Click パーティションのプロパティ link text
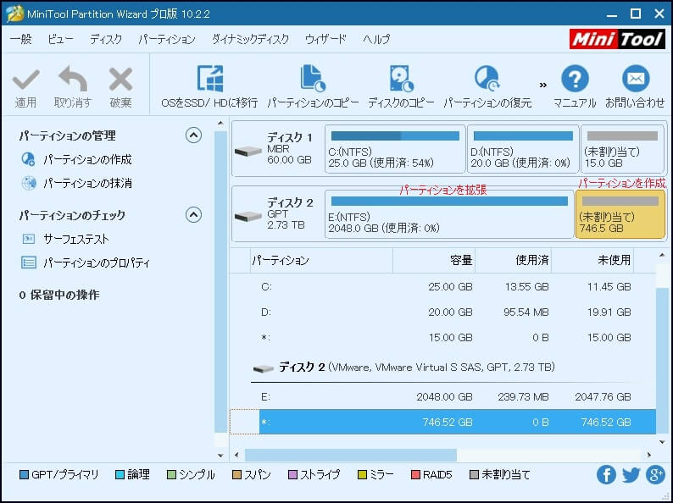 [97, 263]
